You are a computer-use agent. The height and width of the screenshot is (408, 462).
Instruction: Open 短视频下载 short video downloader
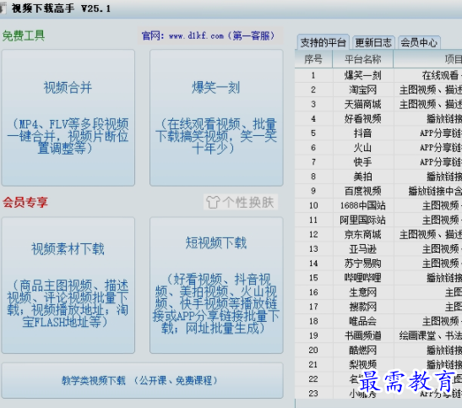tap(216, 286)
